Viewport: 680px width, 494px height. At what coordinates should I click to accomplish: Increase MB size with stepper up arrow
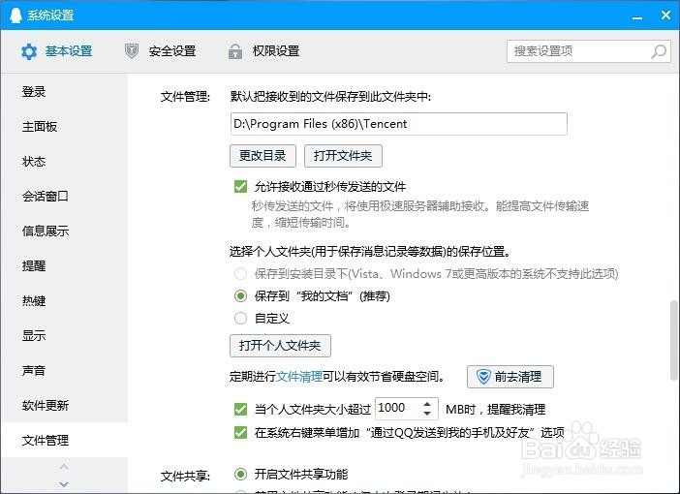[427, 404]
